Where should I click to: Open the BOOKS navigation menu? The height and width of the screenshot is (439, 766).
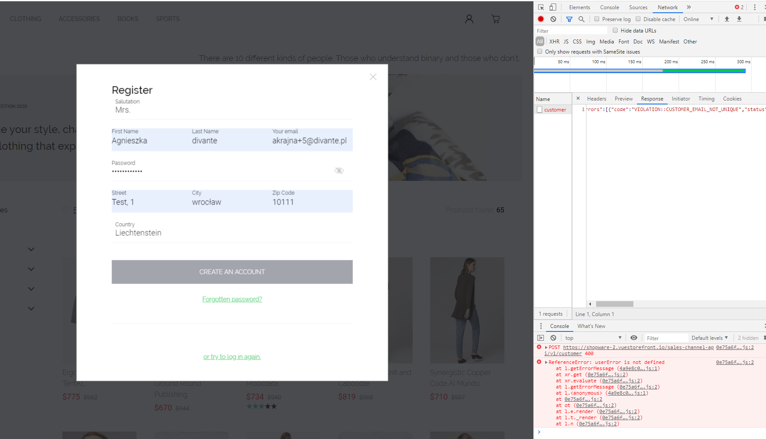128,18
